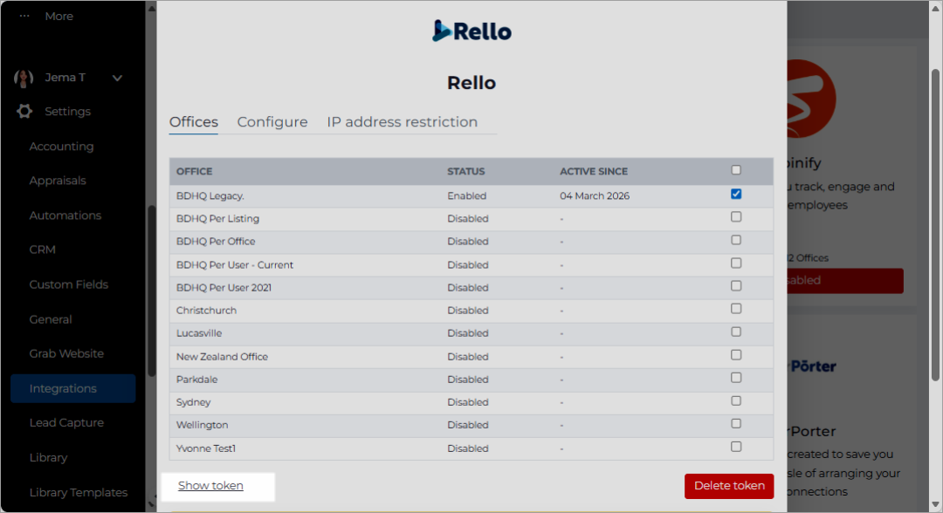
Task: Toggle the select-all checkbox in table header
Action: (x=736, y=170)
